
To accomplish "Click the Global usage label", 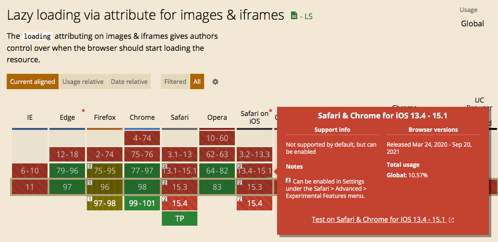I will coord(472,23).
